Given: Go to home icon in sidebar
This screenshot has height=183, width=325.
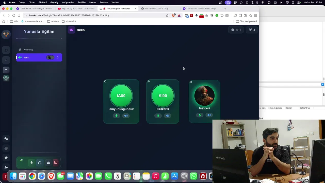Looking at the screenshot, I should 6,158.
